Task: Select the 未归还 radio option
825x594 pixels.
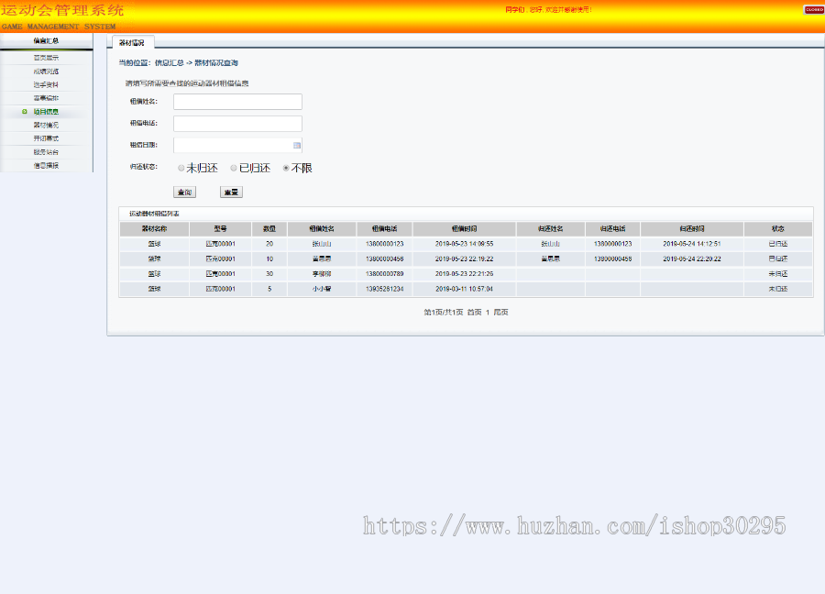Action: [181, 168]
